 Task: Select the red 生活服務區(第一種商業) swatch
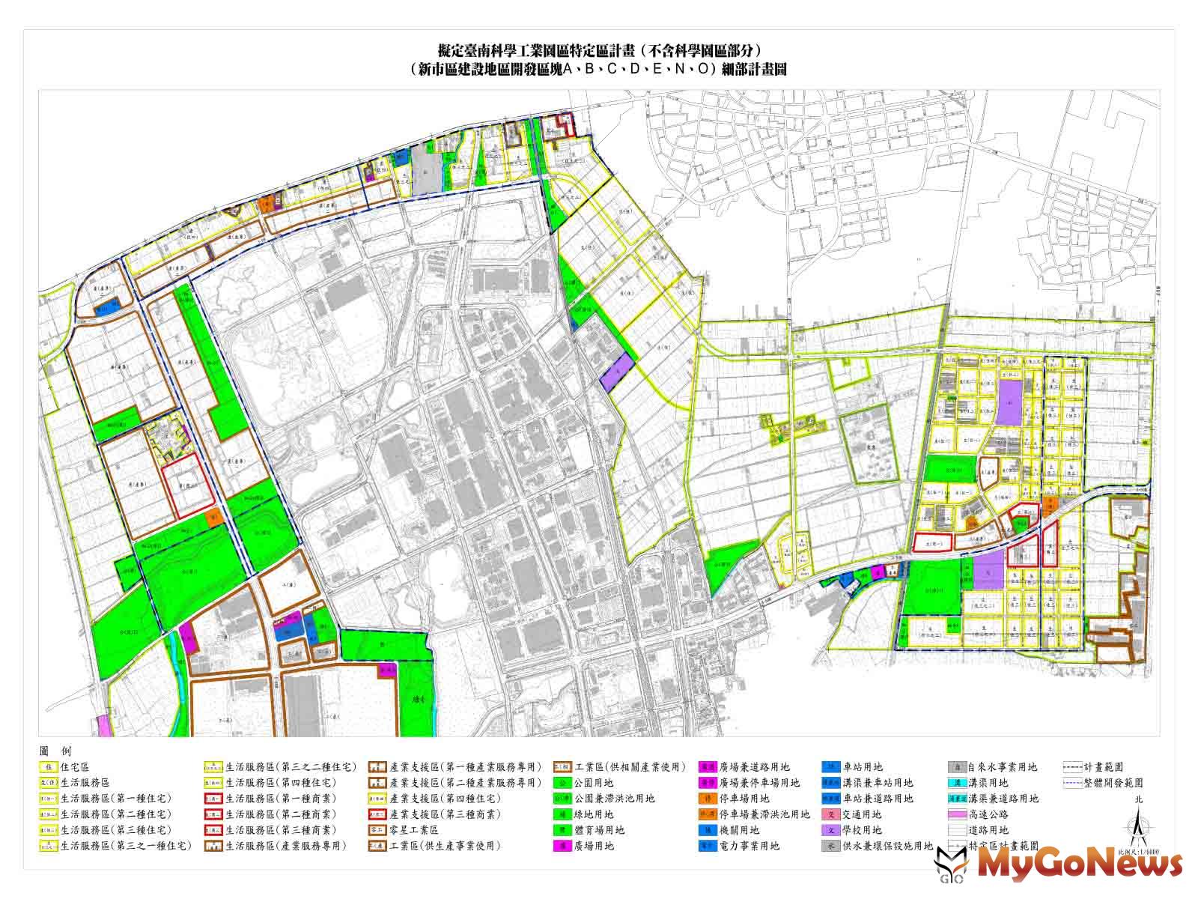(213, 799)
